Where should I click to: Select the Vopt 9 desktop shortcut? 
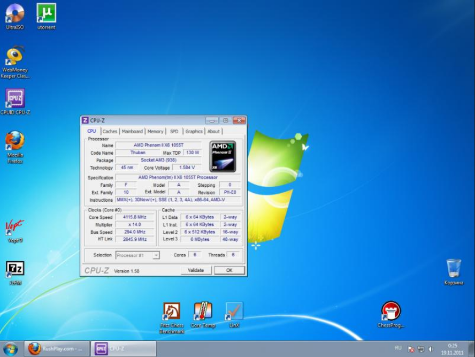tap(15, 231)
